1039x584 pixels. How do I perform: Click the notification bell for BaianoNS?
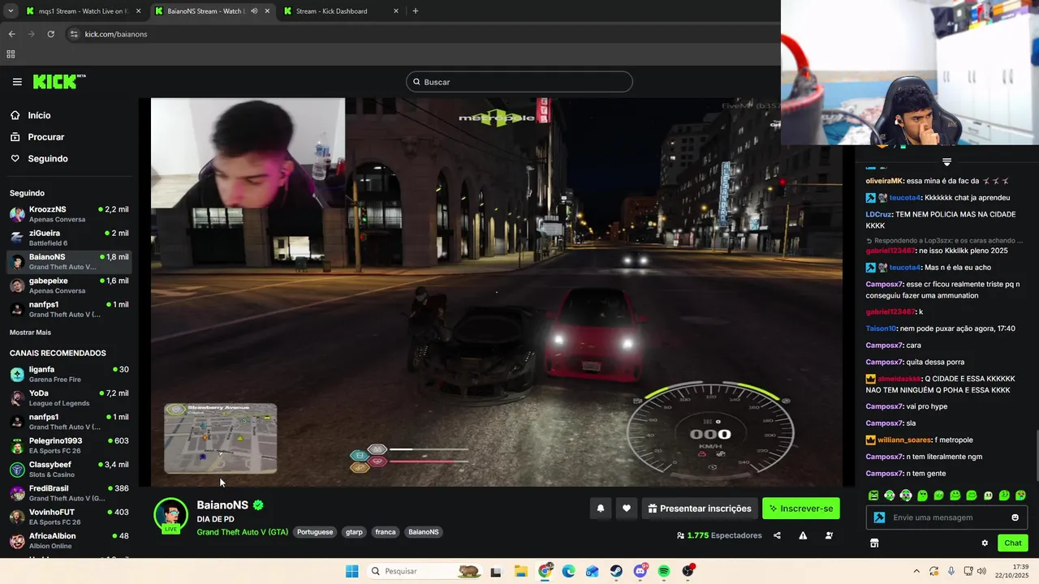(601, 509)
